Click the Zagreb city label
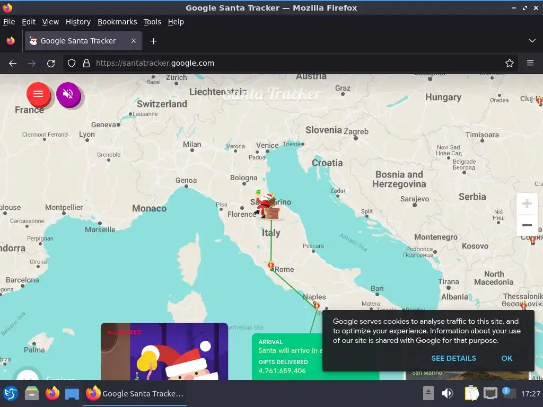 tap(356, 131)
